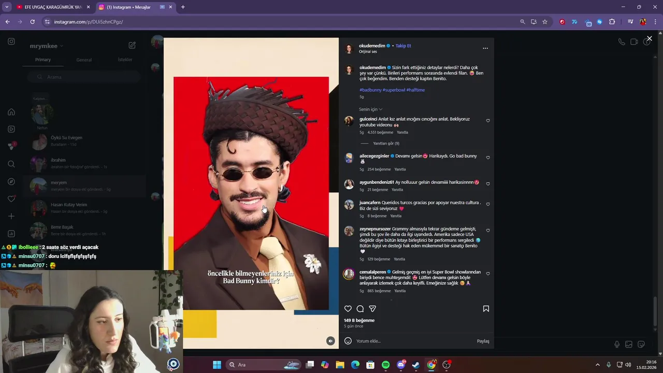
Task: Close the post overlay with X
Action: click(x=649, y=38)
